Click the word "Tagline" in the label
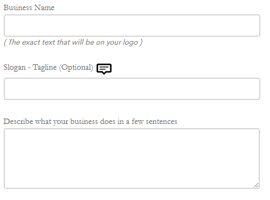This screenshot has height=200, width=270. click(x=45, y=68)
